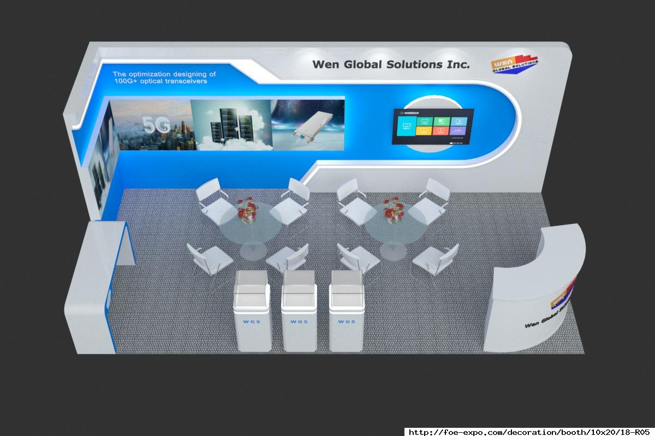655x436 pixels.
Task: Choose the purple tile on the TV screen
Action: pos(457,131)
